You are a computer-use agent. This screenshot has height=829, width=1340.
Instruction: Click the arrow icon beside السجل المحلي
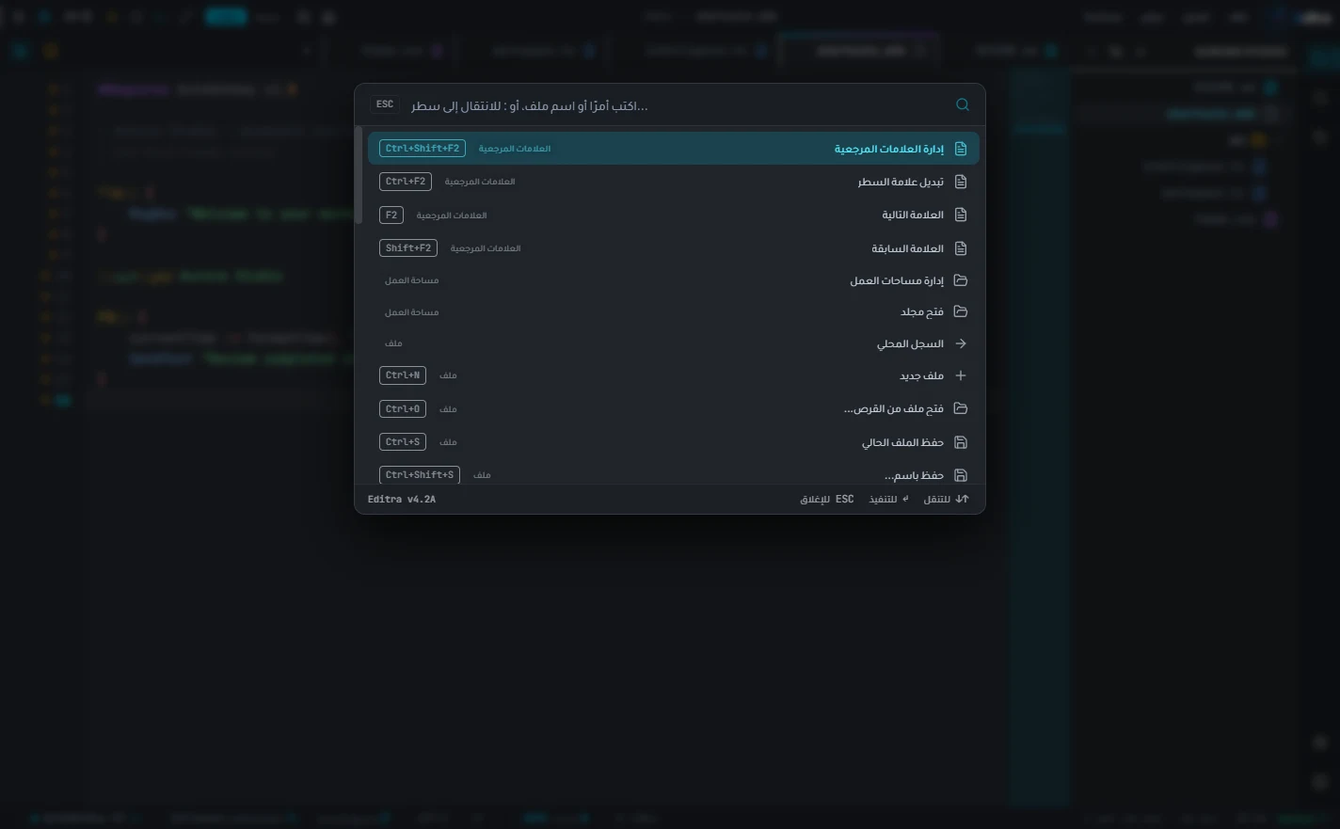961,343
